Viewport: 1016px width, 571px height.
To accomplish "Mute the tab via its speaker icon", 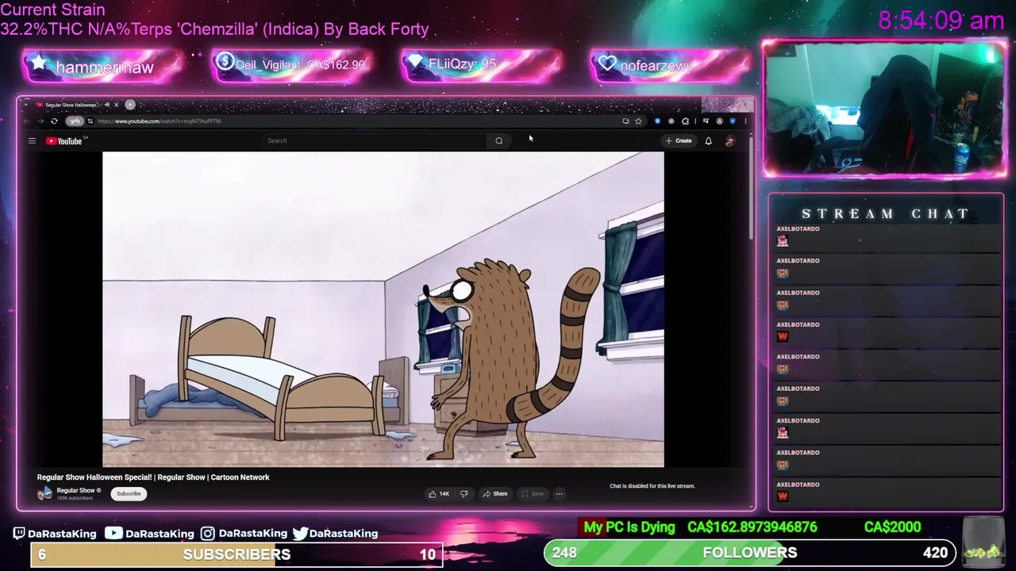I will coord(107,105).
